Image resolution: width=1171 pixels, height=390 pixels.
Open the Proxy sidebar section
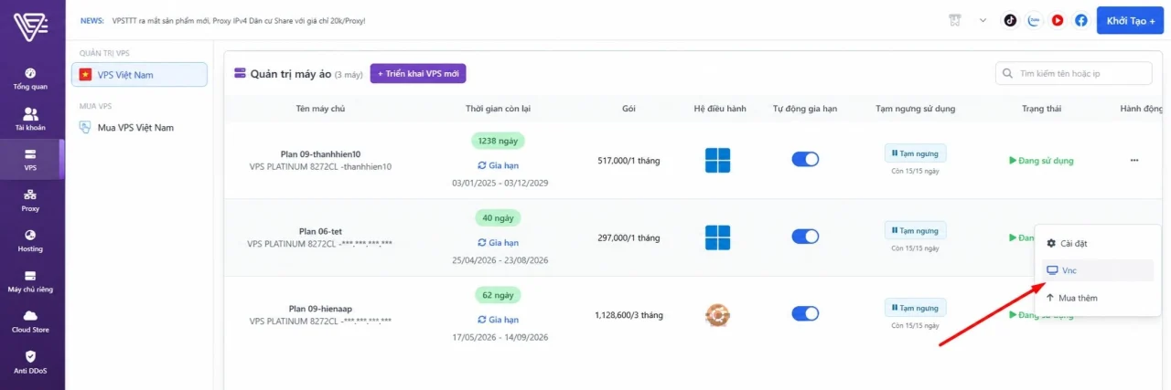click(30, 200)
